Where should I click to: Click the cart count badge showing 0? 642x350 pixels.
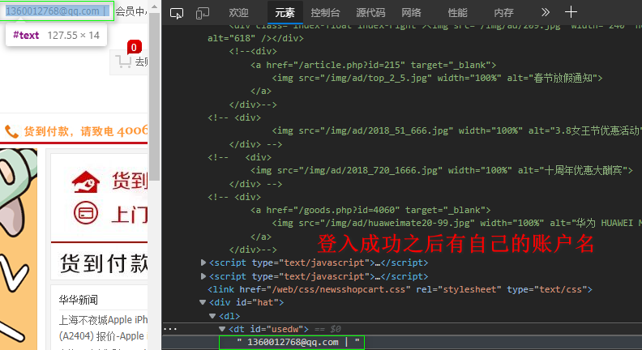tap(134, 48)
